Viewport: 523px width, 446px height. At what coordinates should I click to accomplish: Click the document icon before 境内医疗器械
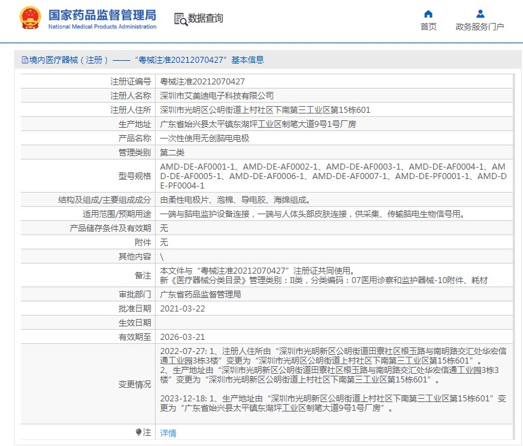coord(24,60)
